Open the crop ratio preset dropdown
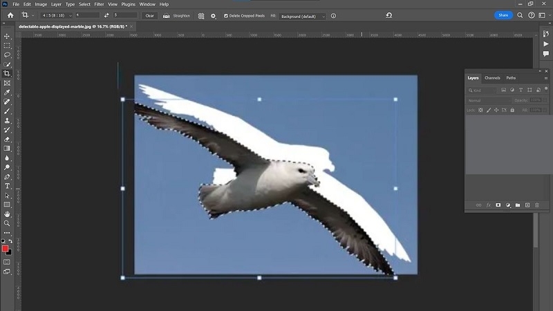This screenshot has width=553, height=311. coord(57,15)
